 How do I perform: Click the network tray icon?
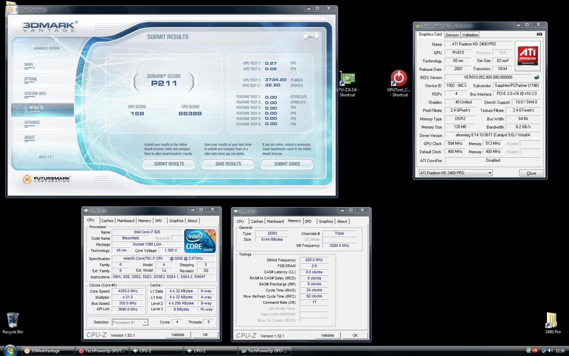[x=544, y=351]
